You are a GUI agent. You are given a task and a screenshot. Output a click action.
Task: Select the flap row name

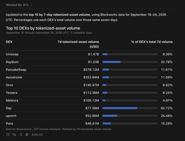9,108
